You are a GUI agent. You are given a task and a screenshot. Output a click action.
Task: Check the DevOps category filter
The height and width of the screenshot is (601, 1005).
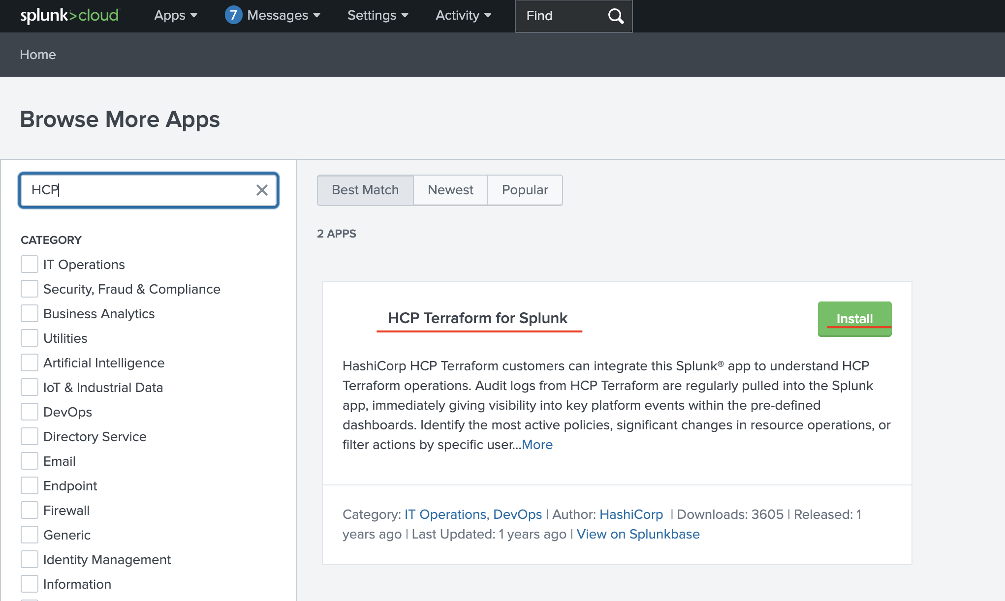[x=30, y=412]
